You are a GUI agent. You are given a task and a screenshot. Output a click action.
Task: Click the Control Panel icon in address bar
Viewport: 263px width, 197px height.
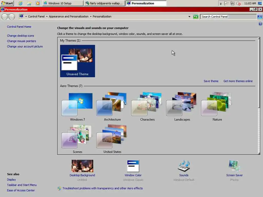coord(21,16)
